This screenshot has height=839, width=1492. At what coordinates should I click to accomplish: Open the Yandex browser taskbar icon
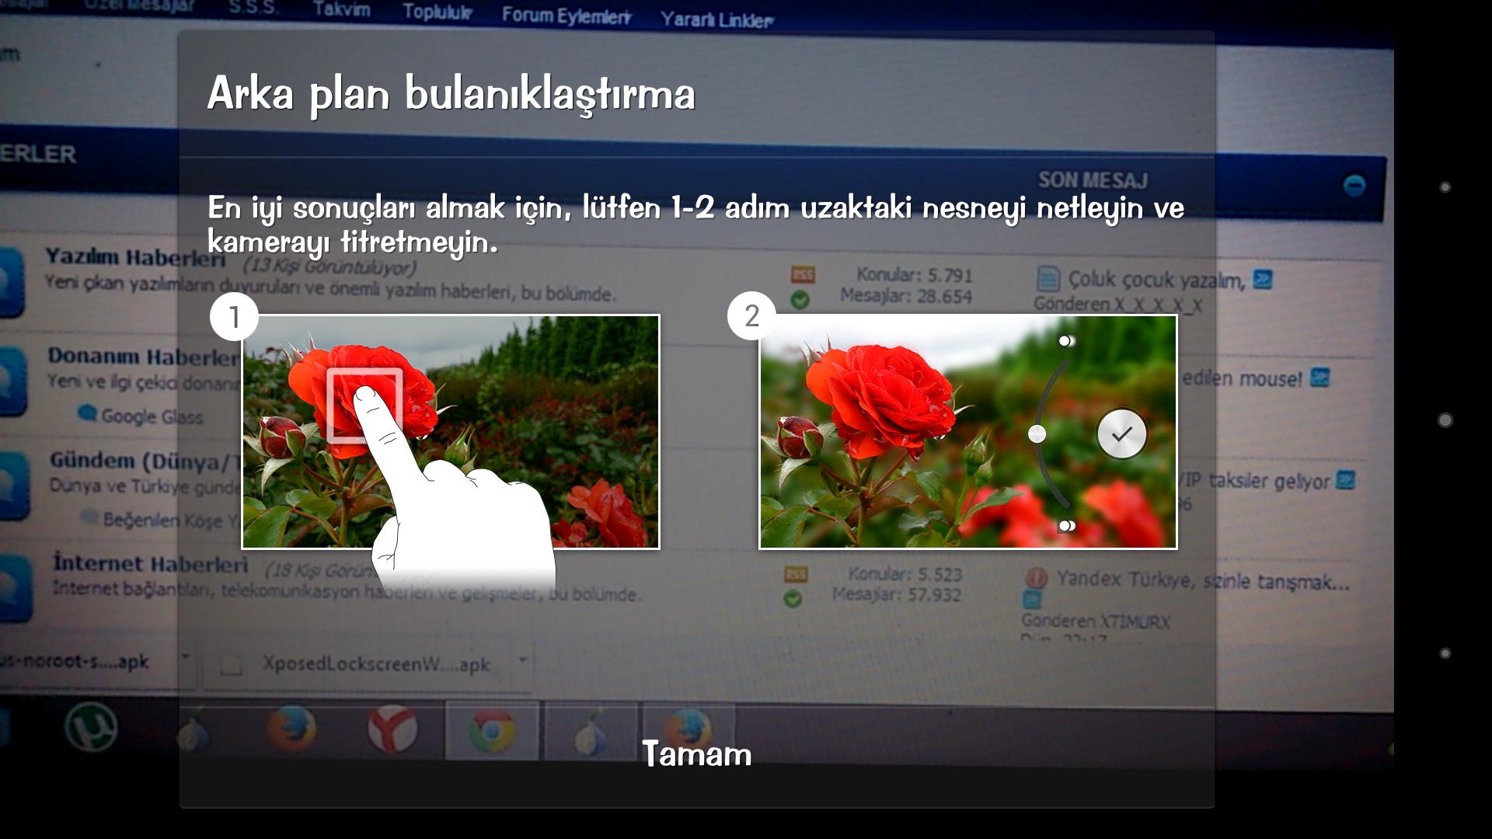point(392,729)
